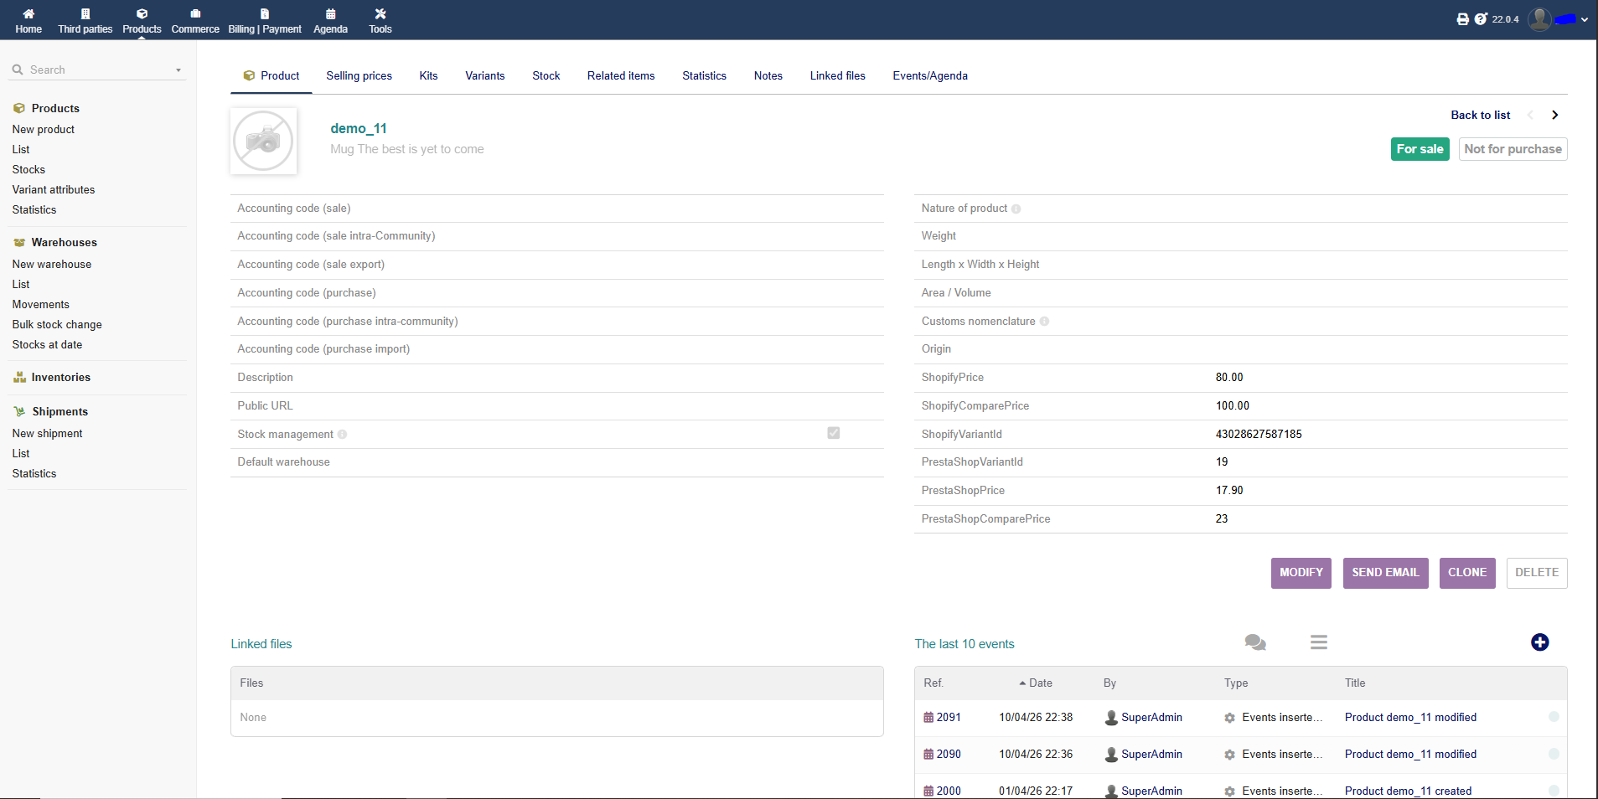Click the print icon in the top bar

1462,18
